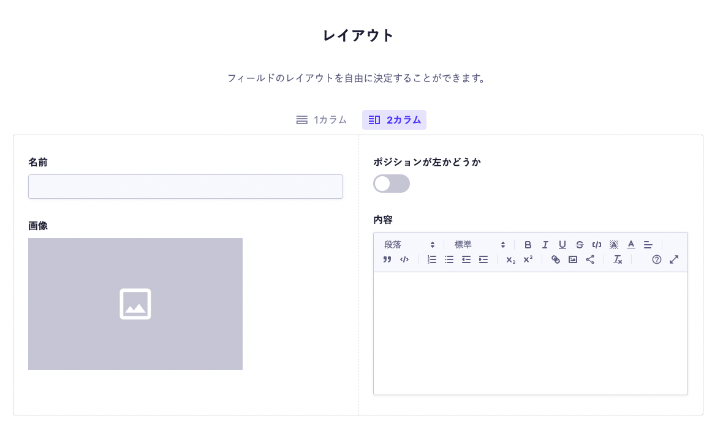Viewport: 712px width, 435px height.
Task: Insert an image via the editor toolbar
Action: pos(573,259)
